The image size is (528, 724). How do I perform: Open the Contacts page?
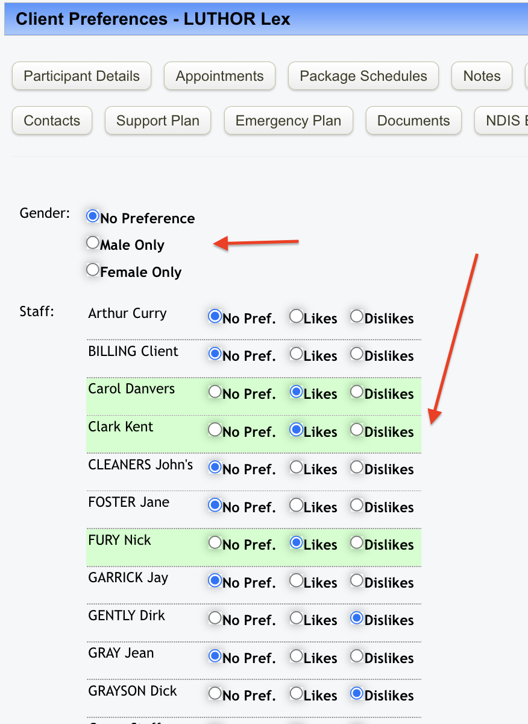point(52,121)
